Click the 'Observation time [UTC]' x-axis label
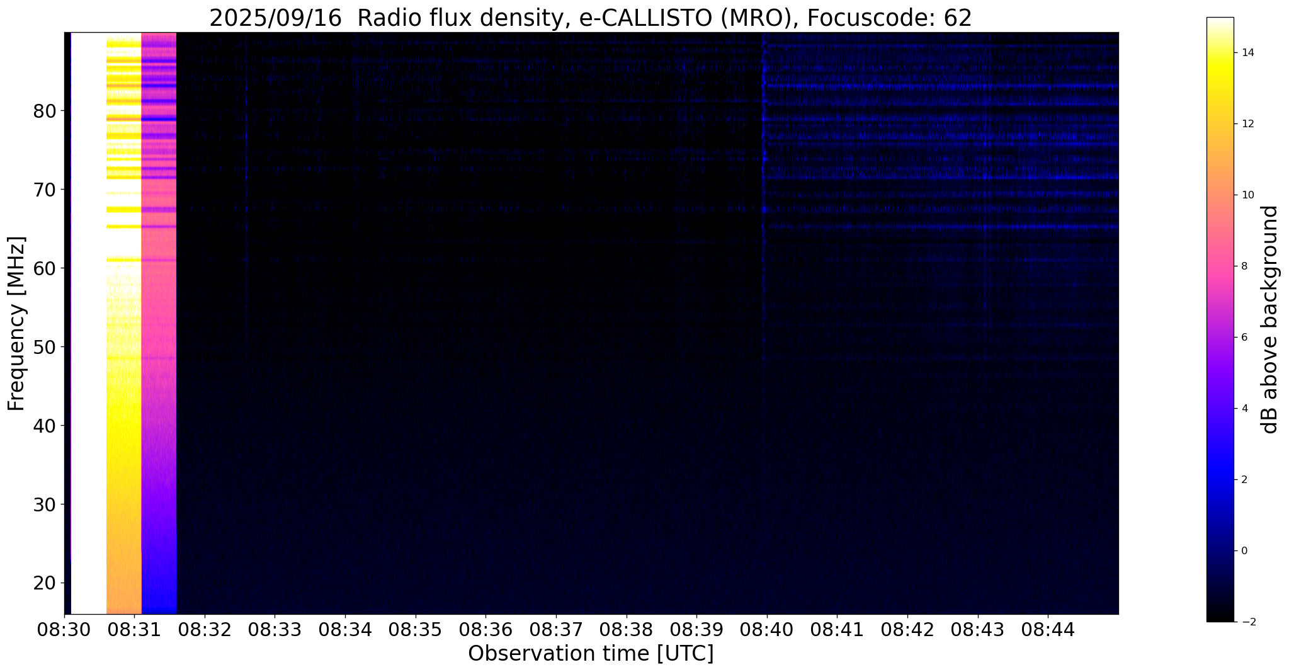Viewport: 1289px width, 672px height. point(591,654)
